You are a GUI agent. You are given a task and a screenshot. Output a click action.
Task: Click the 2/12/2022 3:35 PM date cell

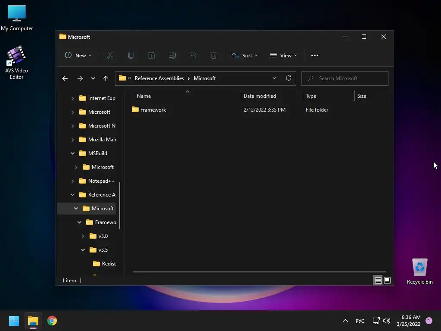[x=264, y=110]
